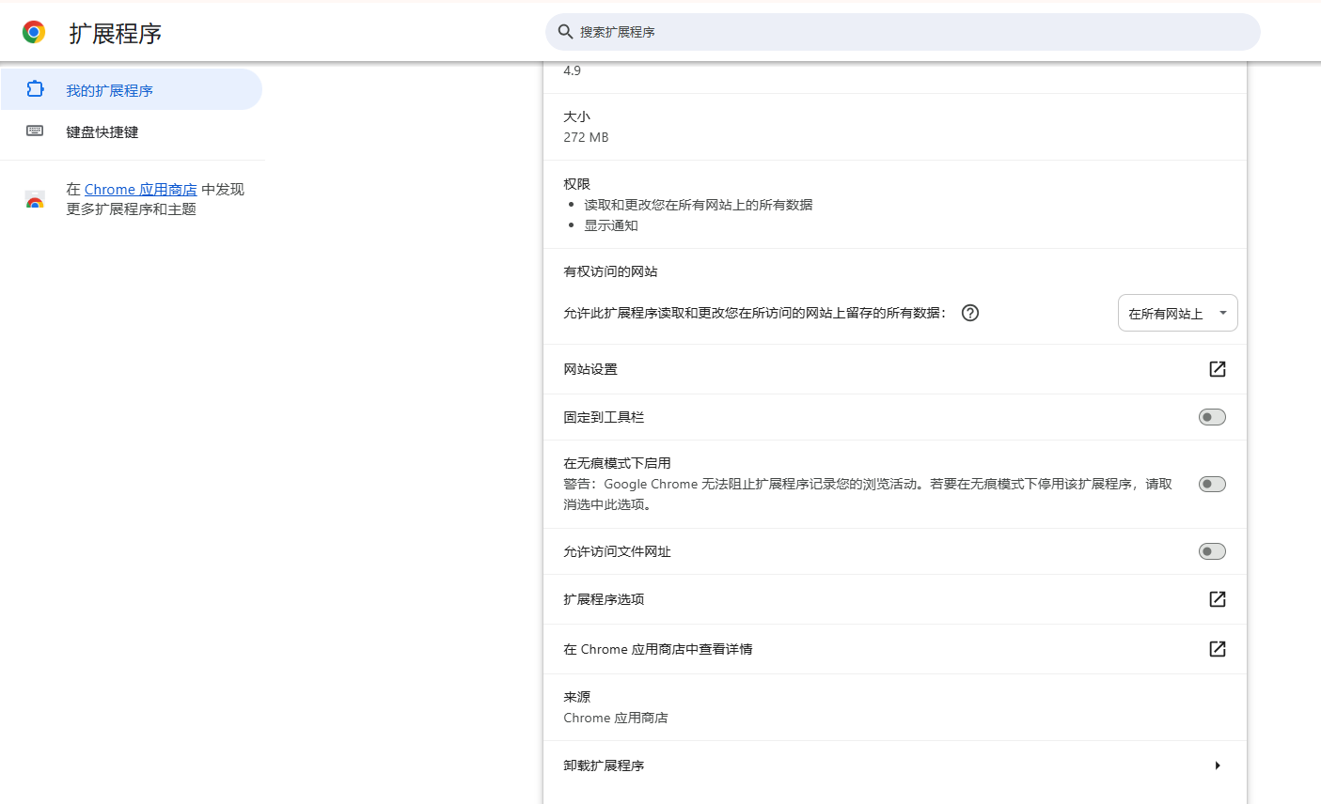Open 网站设置 external link icon
Viewport: 1321px width, 804px height.
pyautogui.click(x=1218, y=369)
